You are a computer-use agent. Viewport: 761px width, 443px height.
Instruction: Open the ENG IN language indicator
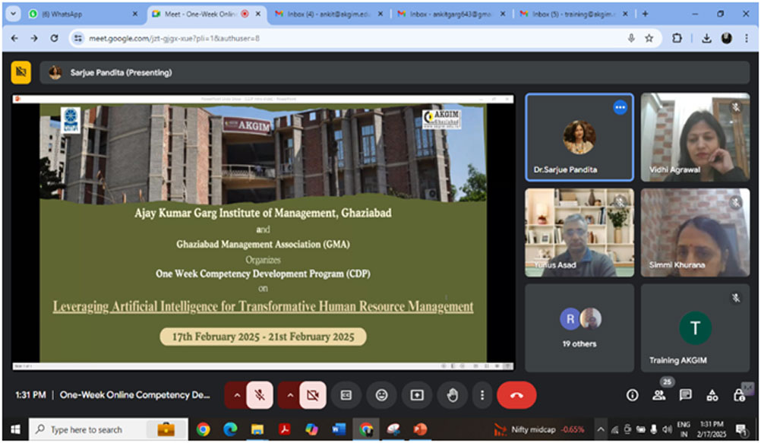[684, 429]
